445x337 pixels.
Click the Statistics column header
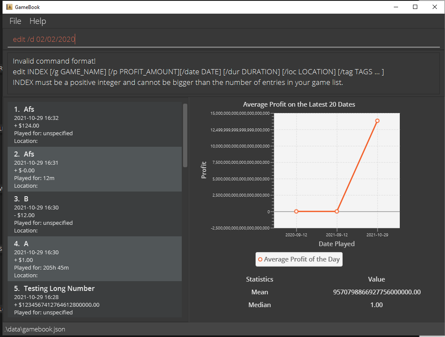tap(259, 279)
